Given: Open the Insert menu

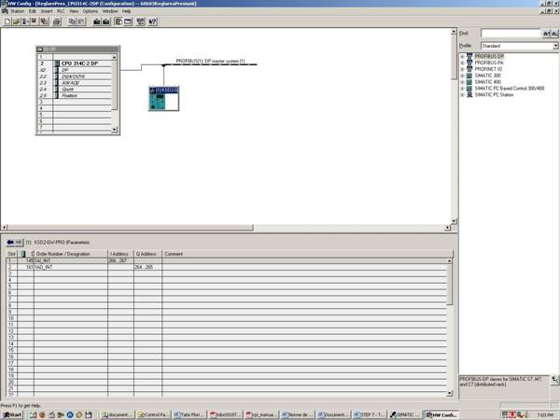Looking at the screenshot, I should (47, 11).
